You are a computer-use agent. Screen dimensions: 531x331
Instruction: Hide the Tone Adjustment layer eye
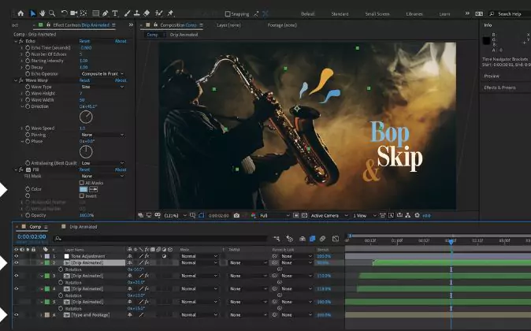tap(17, 256)
